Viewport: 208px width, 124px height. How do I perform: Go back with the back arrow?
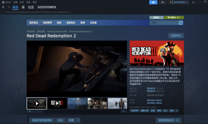coord(3,7)
